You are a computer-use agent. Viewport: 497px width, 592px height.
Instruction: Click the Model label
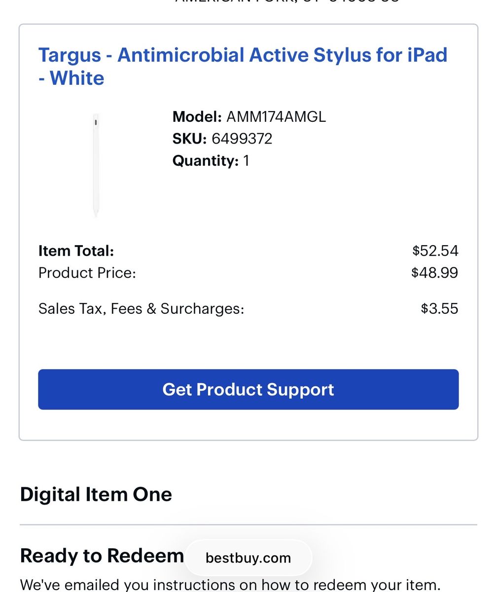coord(197,117)
